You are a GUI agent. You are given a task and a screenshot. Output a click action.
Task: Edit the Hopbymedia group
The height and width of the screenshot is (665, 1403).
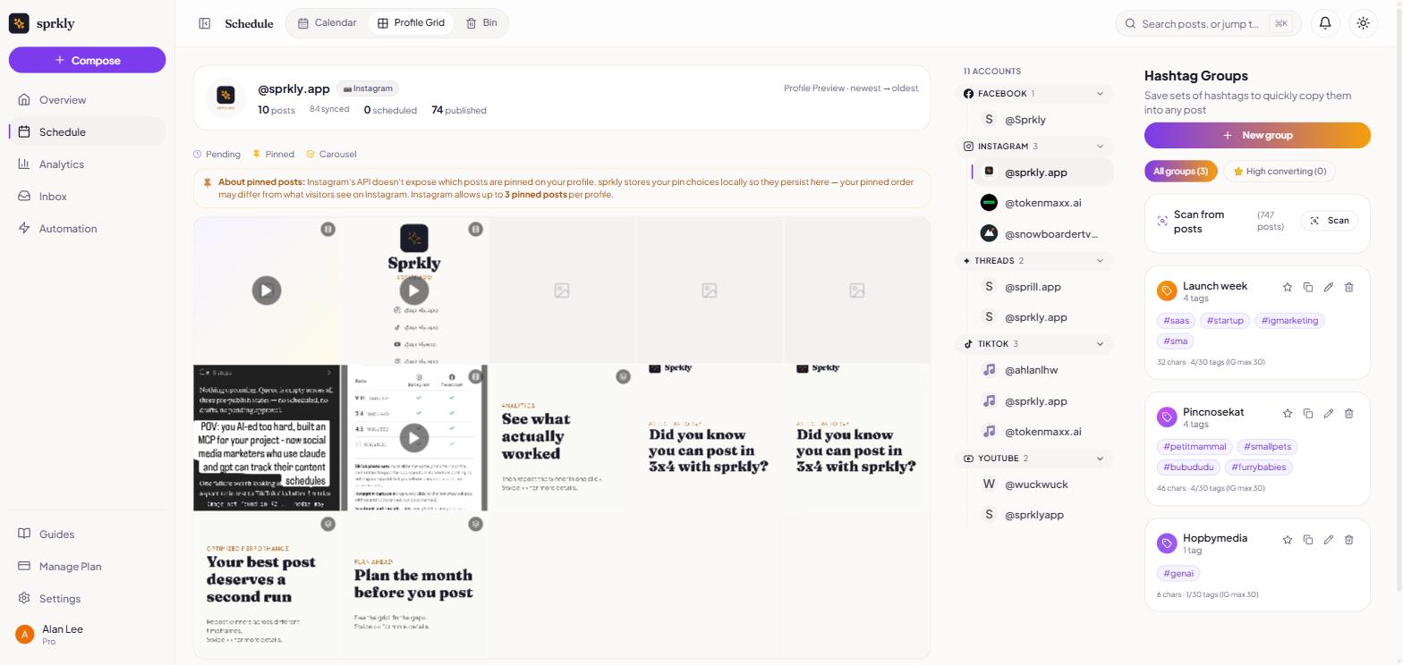click(1329, 539)
